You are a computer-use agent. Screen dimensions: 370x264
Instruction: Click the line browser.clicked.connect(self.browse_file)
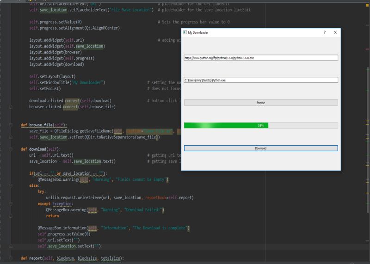point(73,107)
